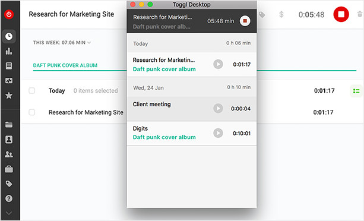Image resolution: width=364 pixels, height=221 pixels.
Task: Toggle the green bulk edit list icon
Action: [356, 91]
